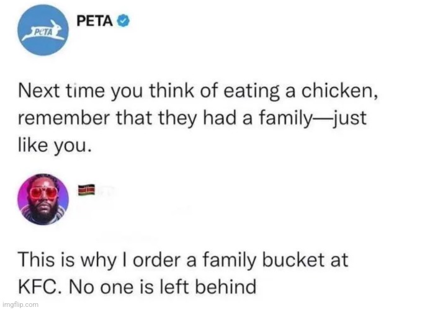
Task: Open the imgflip.com watermark link
Action: tap(20, 304)
